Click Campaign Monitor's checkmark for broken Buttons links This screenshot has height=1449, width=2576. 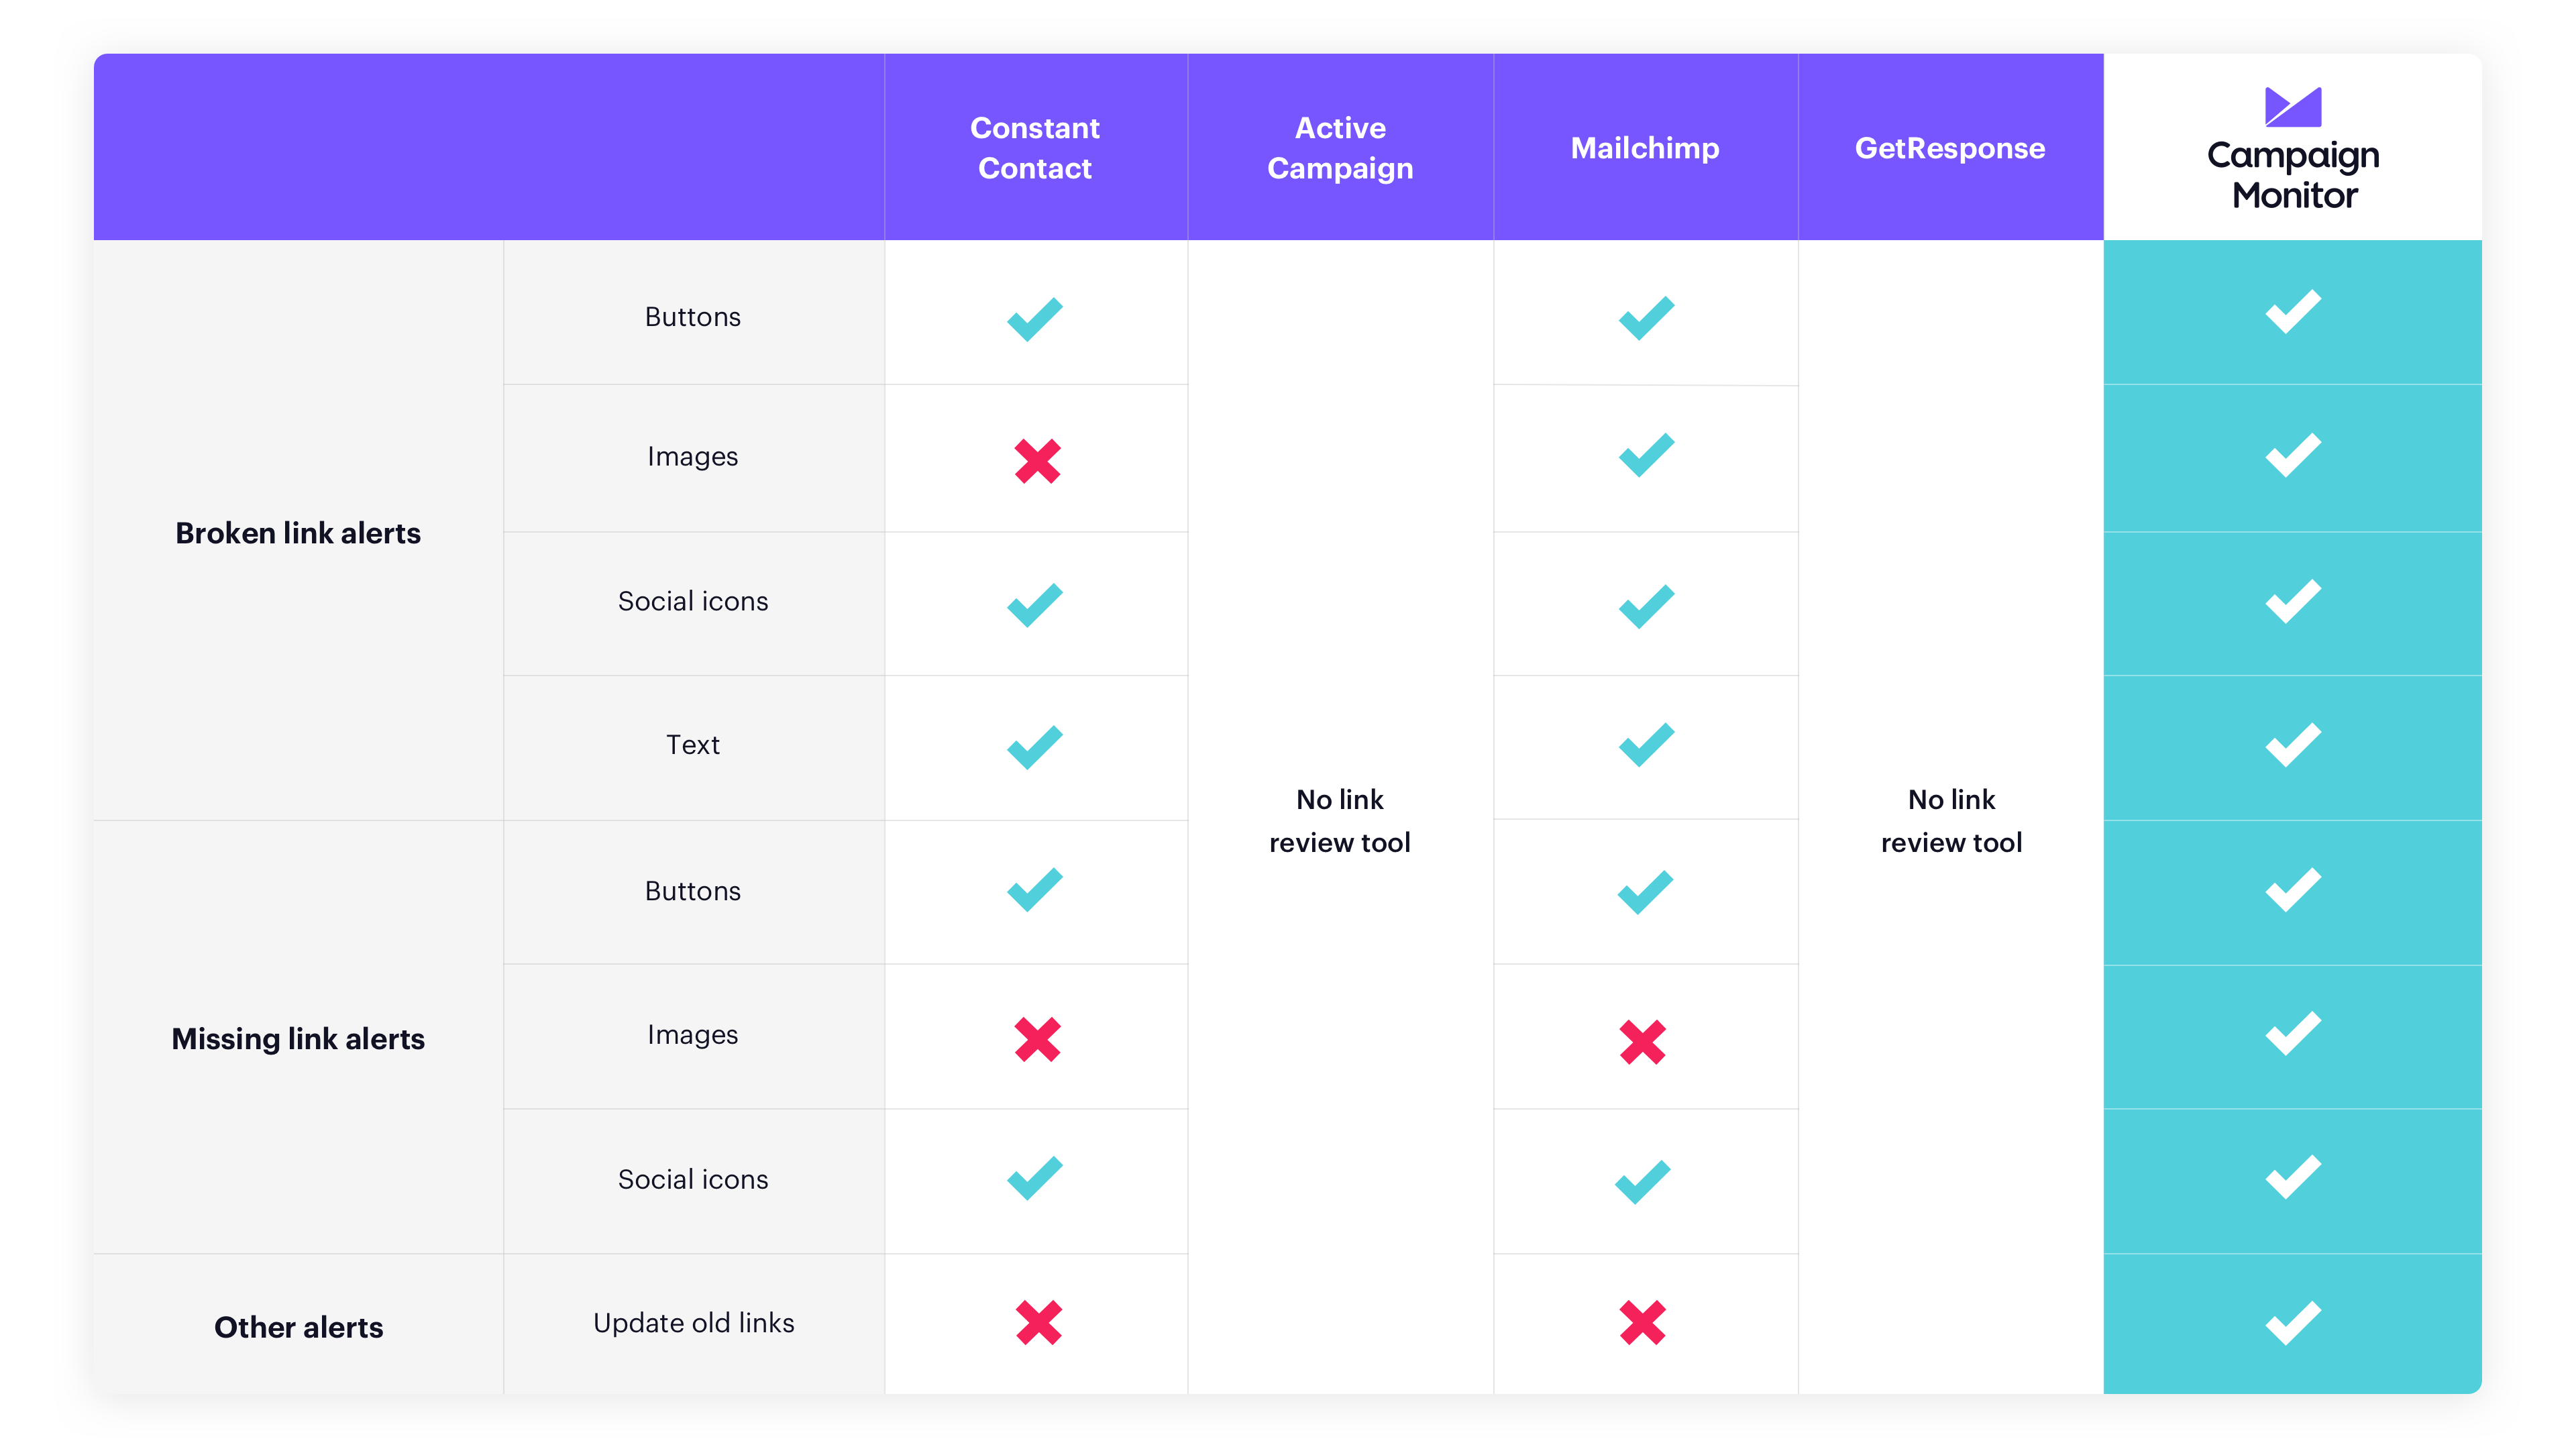click(x=2293, y=312)
